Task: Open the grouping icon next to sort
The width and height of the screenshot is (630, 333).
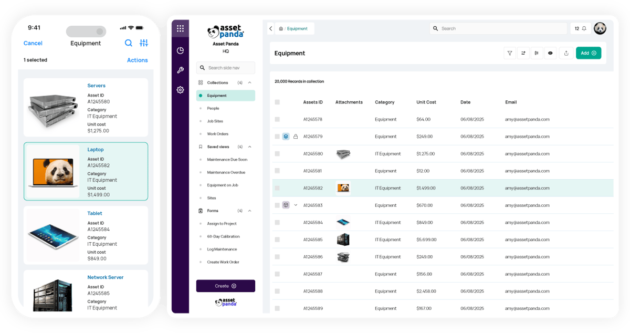Action: pos(537,53)
